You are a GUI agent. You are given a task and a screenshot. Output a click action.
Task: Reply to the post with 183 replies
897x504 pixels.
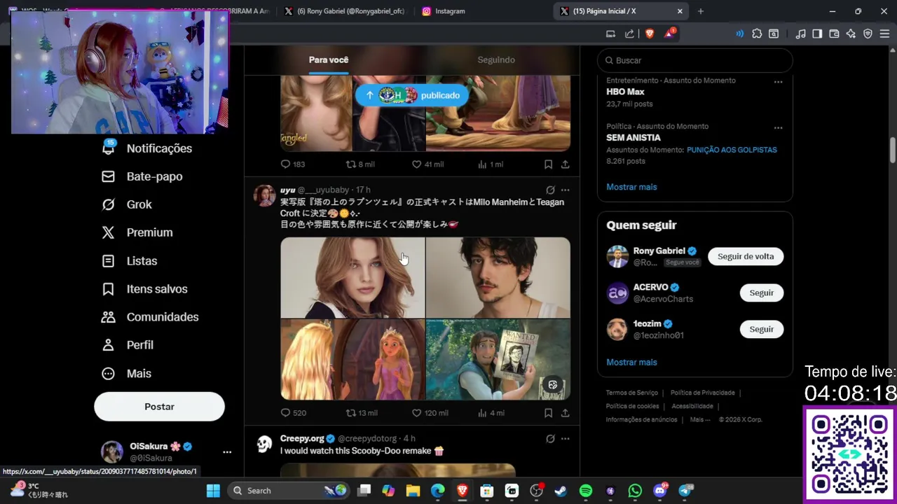(293, 164)
